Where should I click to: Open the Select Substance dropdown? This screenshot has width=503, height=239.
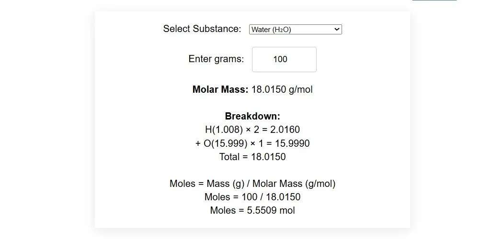point(296,30)
